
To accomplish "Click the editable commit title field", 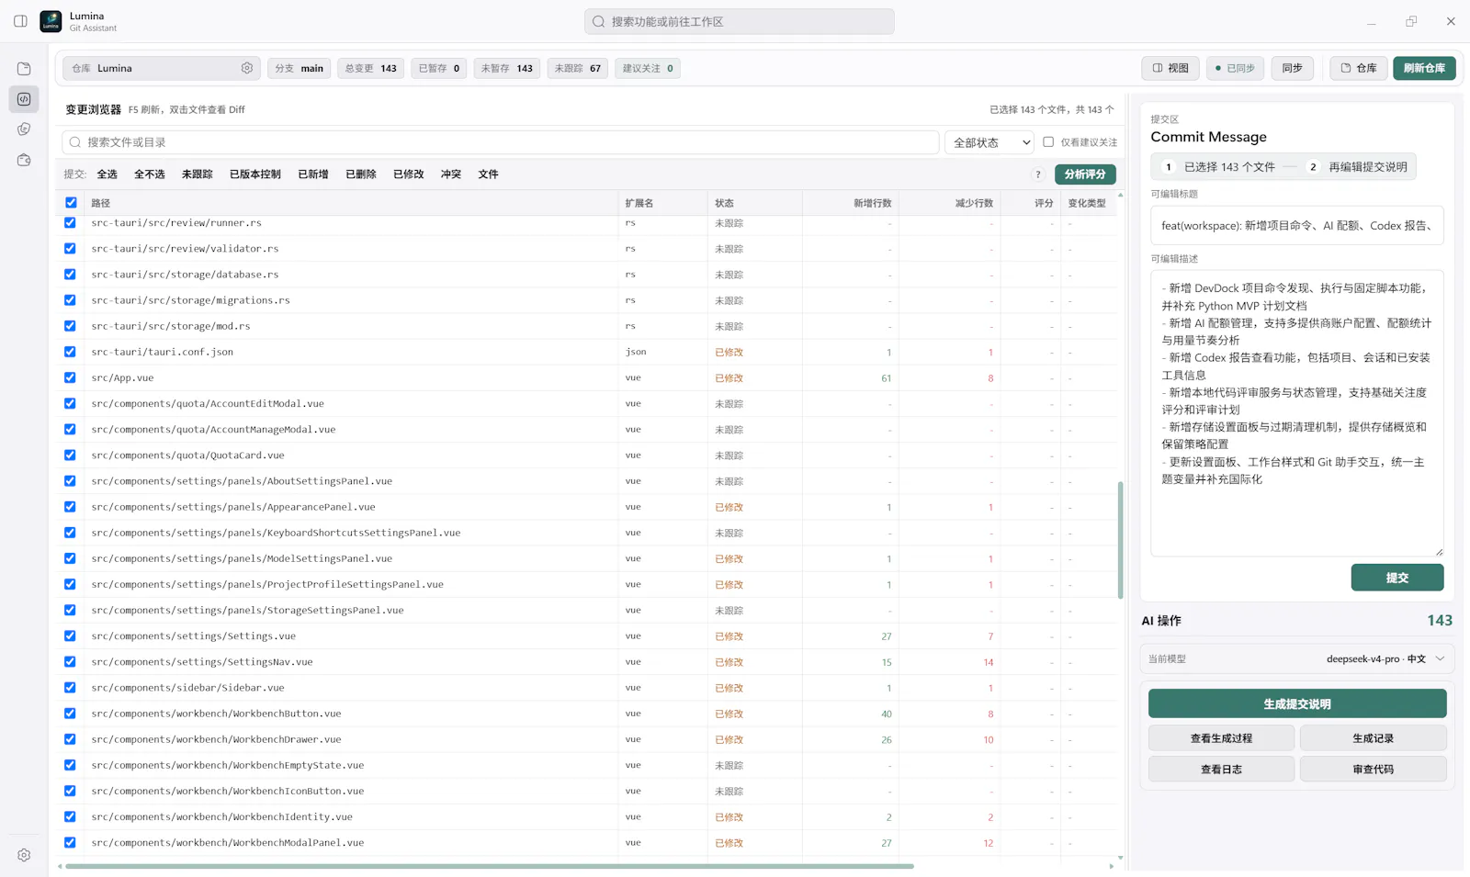I will (1296, 225).
